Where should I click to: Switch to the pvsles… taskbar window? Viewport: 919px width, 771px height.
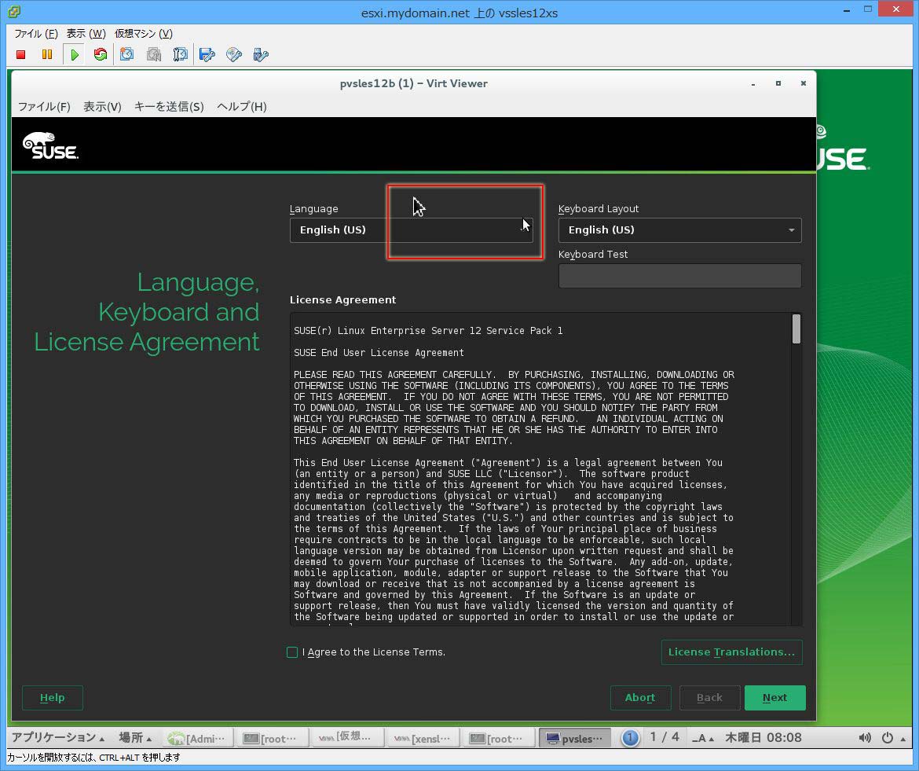[x=575, y=738]
